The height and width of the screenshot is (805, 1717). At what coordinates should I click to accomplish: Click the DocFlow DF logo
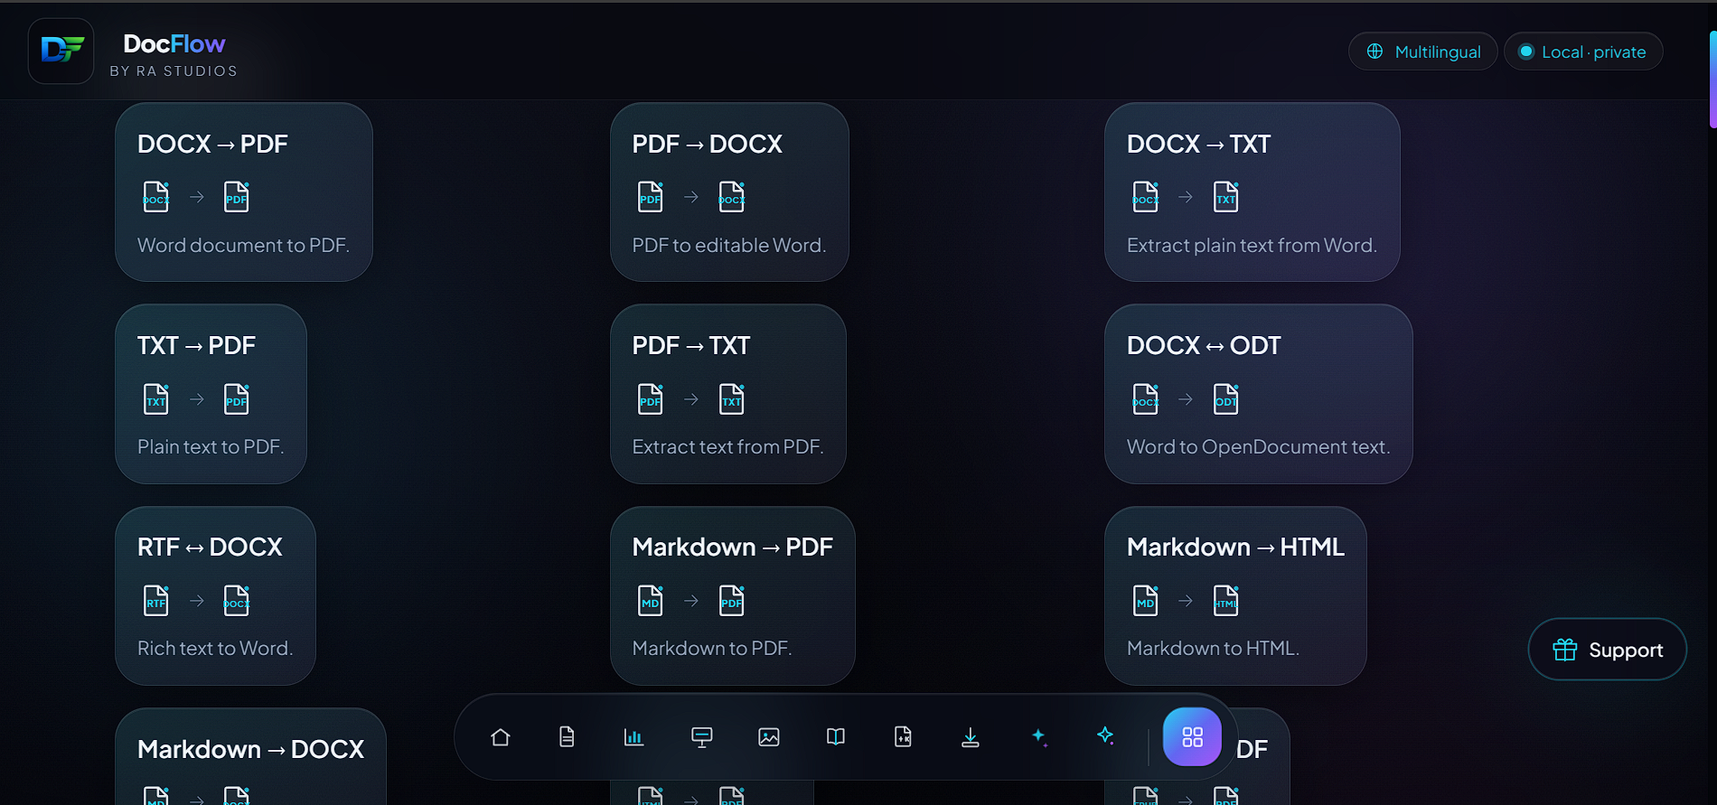click(61, 51)
